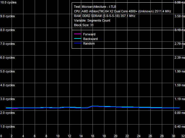Select the Forward legend label
Screen dimensions: 185x138
point(89,34)
